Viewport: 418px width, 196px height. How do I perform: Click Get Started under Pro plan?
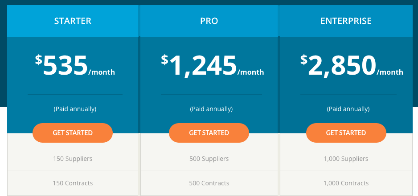coord(209,133)
